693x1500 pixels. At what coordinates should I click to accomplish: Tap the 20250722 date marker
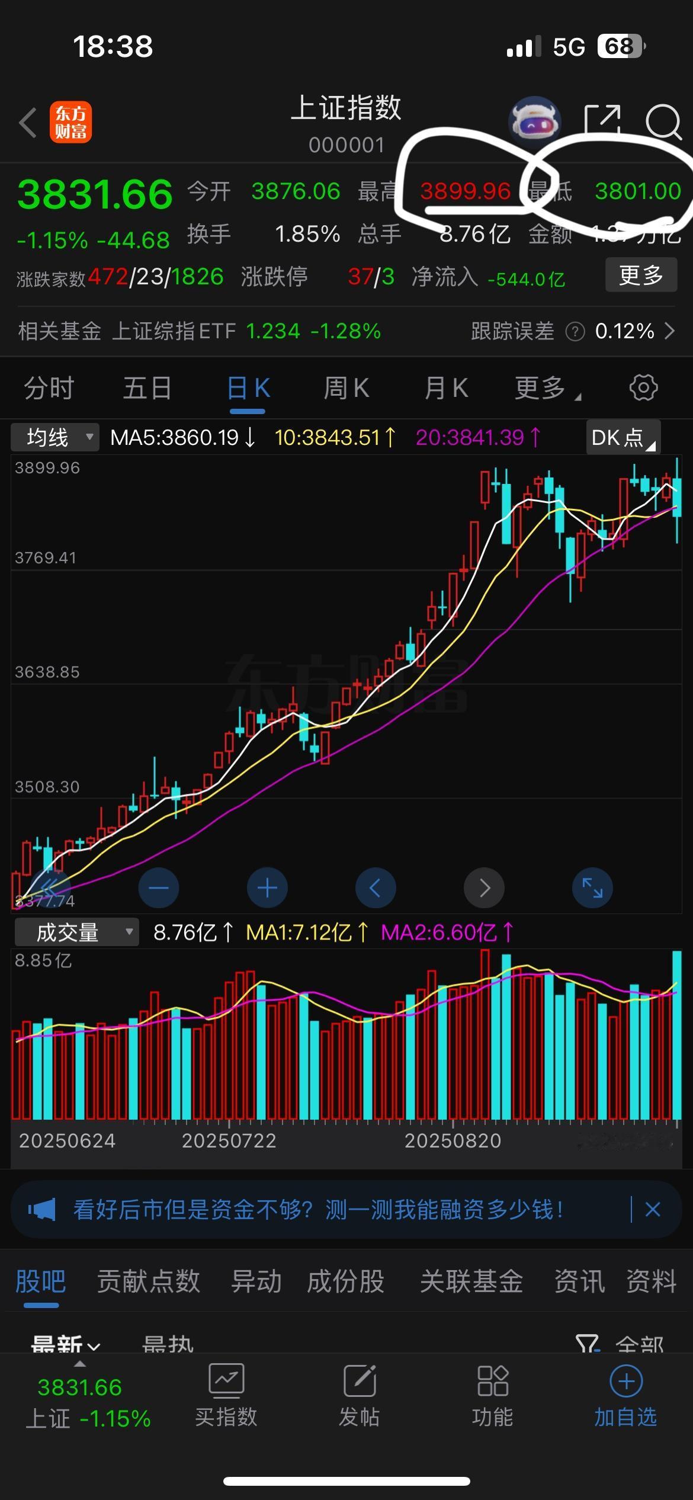229,1140
